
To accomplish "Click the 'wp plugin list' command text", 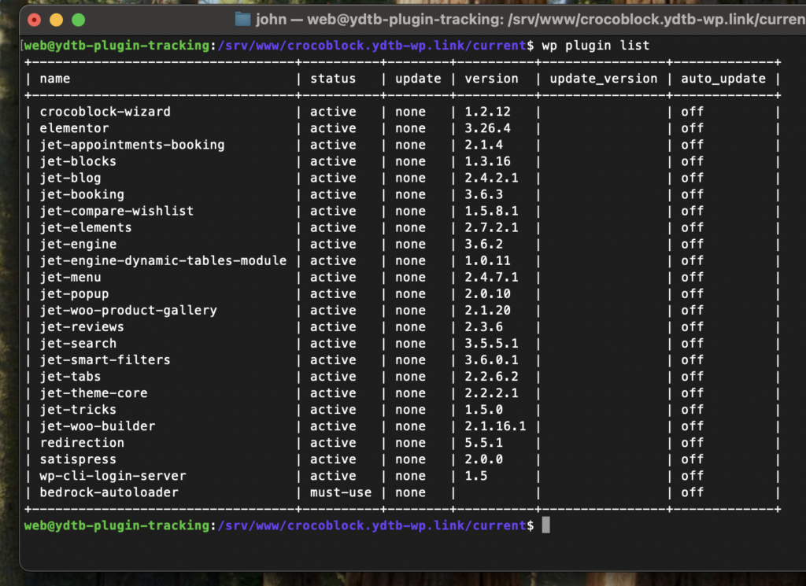I will coord(596,46).
